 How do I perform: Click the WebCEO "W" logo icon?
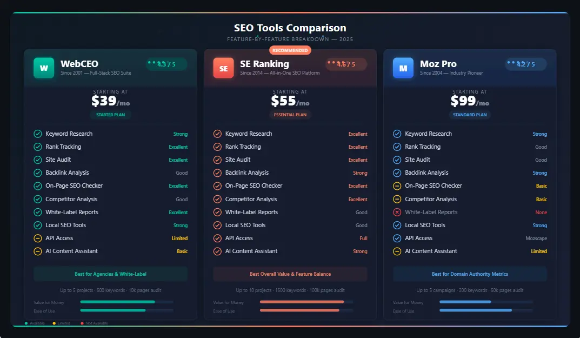point(44,68)
